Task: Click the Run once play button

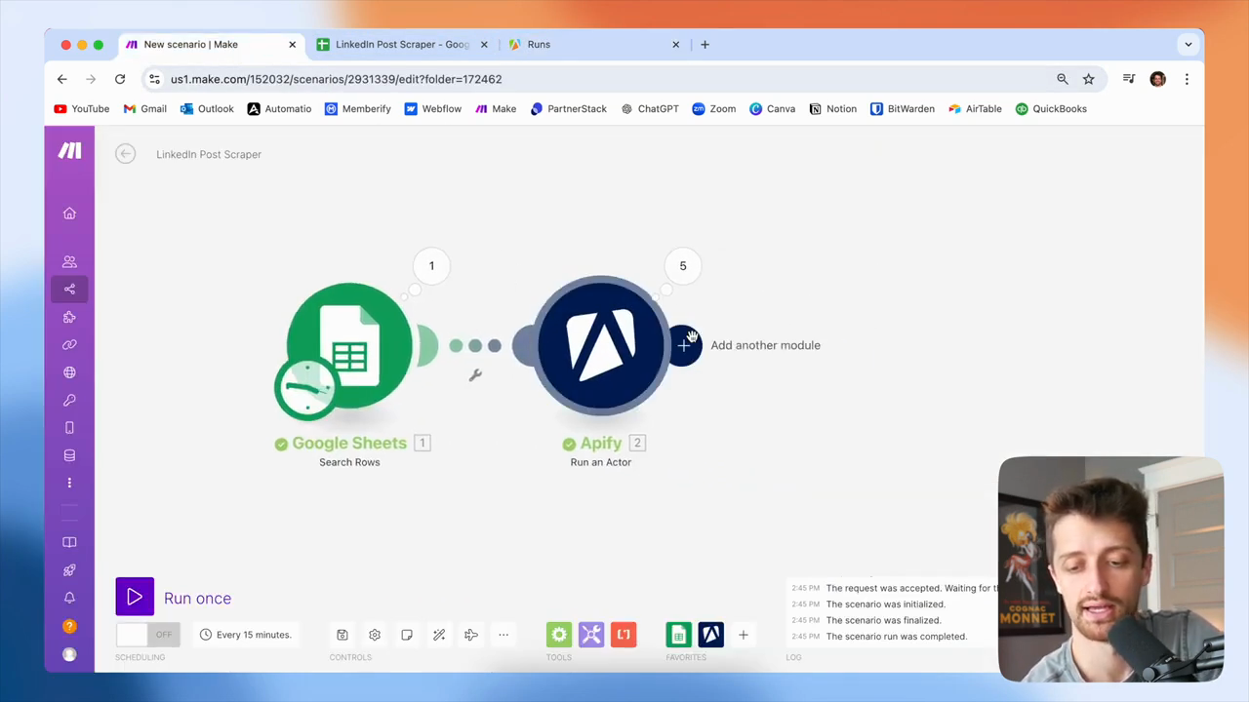Action: 135,598
